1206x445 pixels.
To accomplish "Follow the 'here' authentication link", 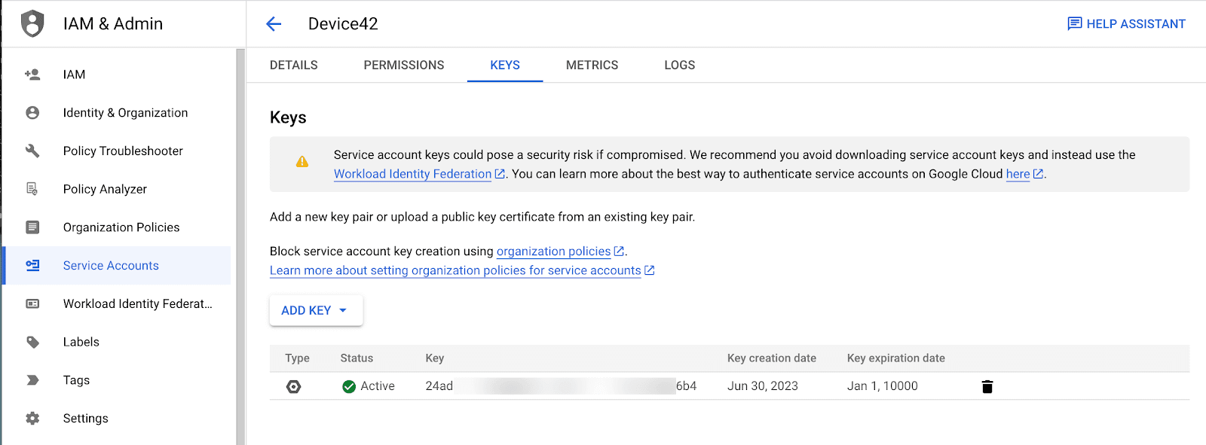I will tap(1018, 174).
